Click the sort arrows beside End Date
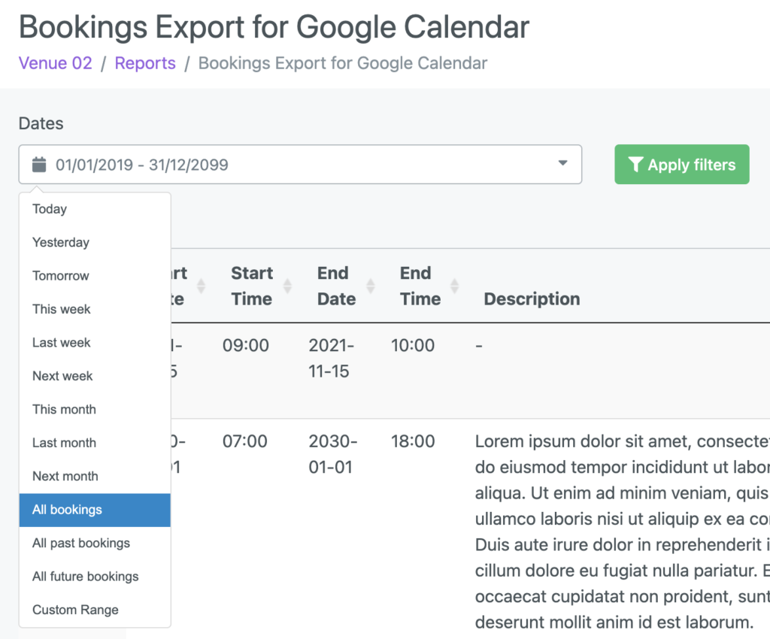 371,286
